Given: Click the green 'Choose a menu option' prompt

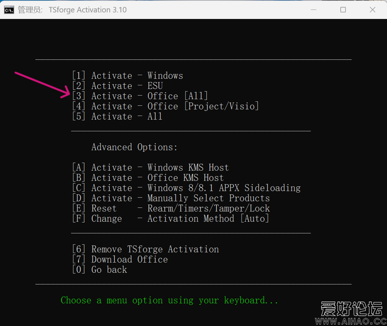Looking at the screenshot, I should click(169, 300).
